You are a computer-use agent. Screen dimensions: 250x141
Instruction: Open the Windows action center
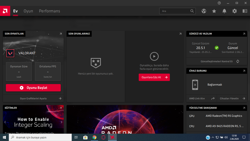244,137
